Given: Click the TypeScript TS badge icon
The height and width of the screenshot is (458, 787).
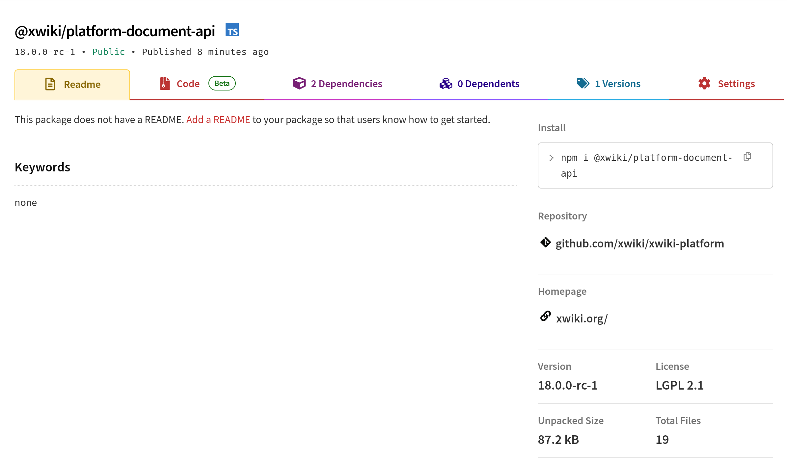Looking at the screenshot, I should 232,30.
